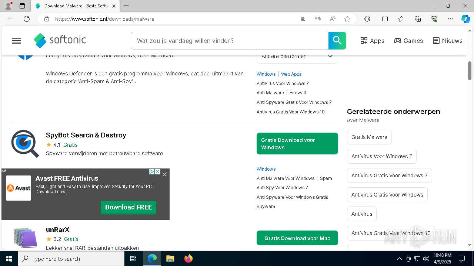The height and width of the screenshot is (266, 474).
Task: Open Antivirus Gratis Voor Windows 10 tag link
Action: point(291,112)
